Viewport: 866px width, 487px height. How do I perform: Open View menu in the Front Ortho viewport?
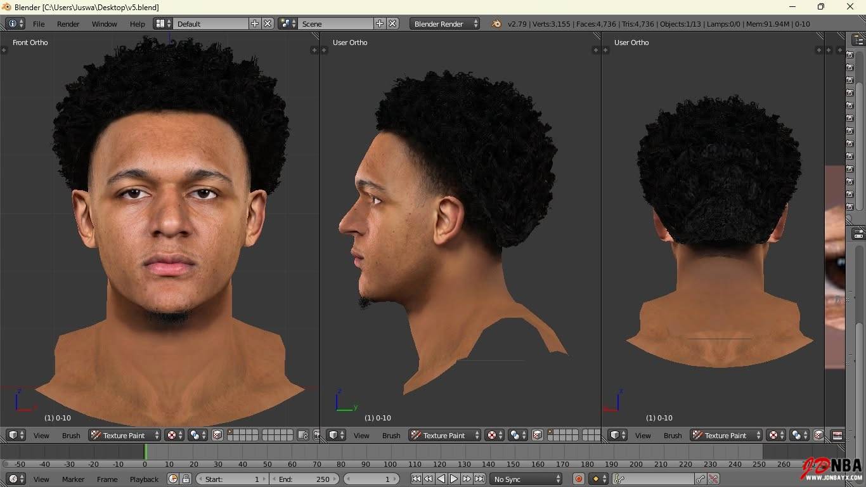point(41,435)
